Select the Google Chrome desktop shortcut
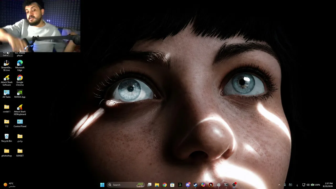Screen dimensions: 336x189 pos(20,80)
